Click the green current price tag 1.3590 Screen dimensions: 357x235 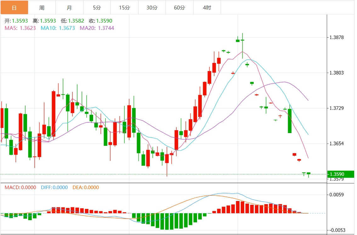(341, 174)
